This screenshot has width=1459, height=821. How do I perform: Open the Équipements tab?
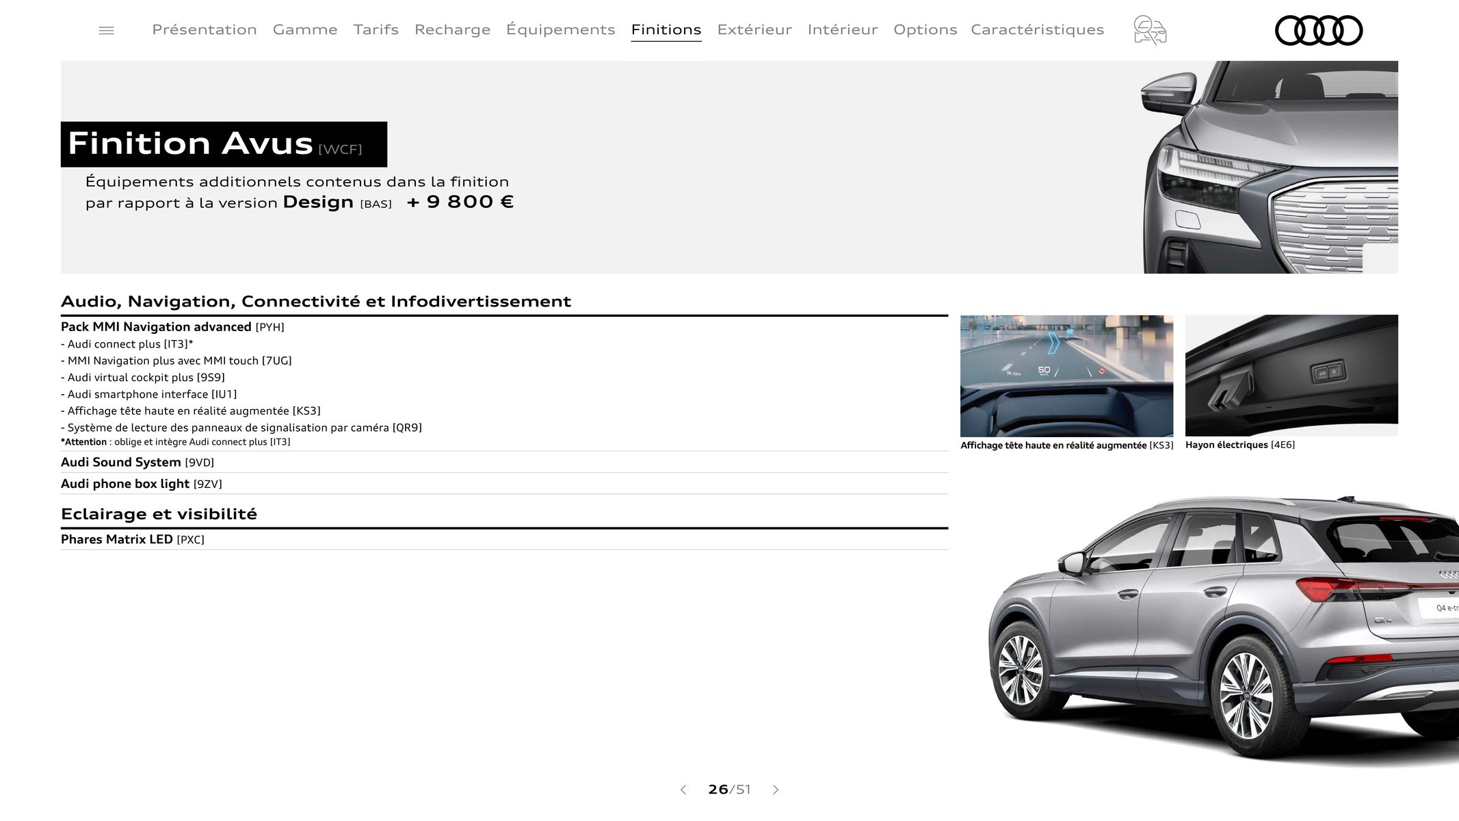(x=561, y=29)
